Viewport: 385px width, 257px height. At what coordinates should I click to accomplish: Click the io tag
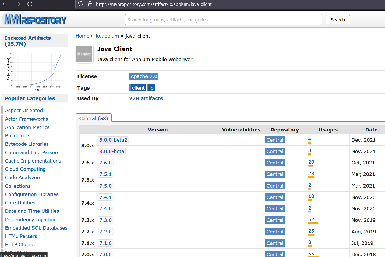(x=151, y=88)
